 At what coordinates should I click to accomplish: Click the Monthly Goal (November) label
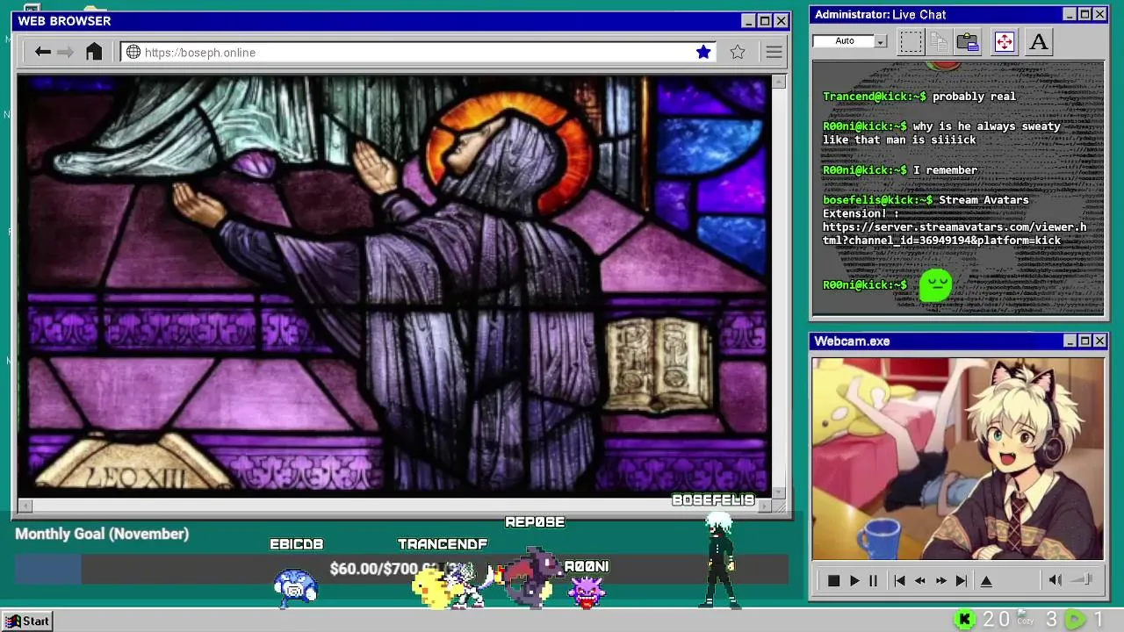102,534
